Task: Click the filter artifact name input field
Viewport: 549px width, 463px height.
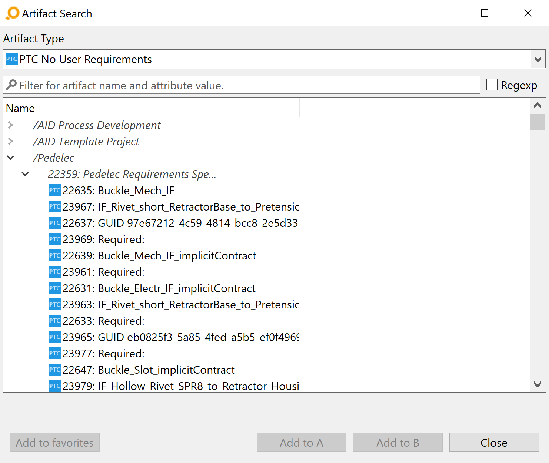Action: pyautogui.click(x=242, y=85)
